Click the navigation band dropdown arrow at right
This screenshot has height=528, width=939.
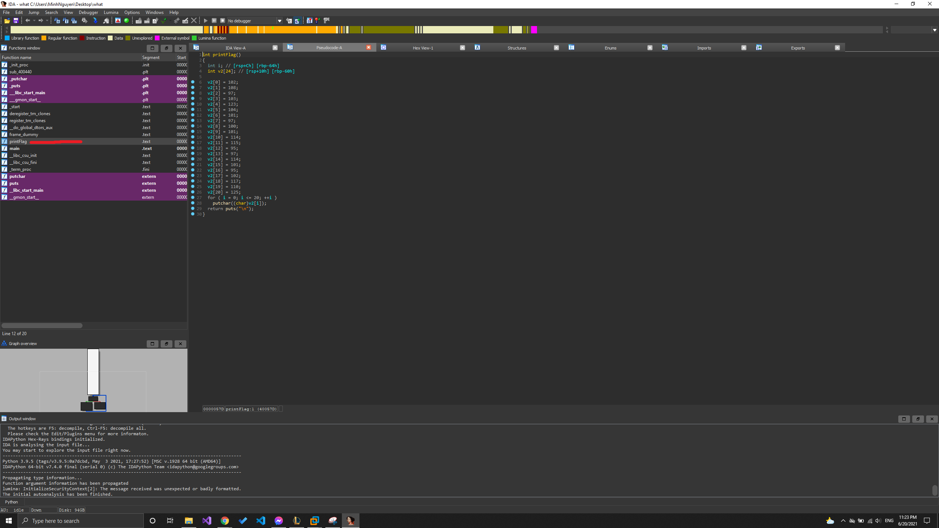pos(935,30)
